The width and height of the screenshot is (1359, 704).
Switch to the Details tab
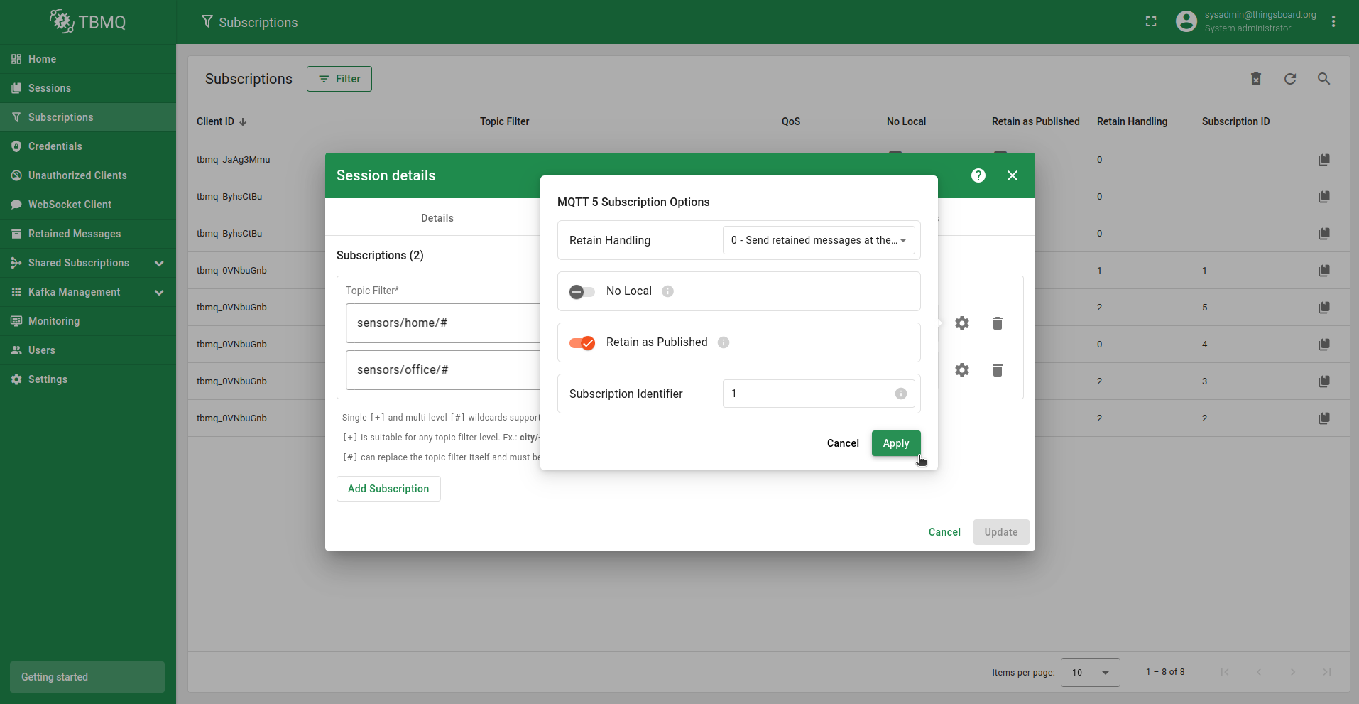coord(437,218)
